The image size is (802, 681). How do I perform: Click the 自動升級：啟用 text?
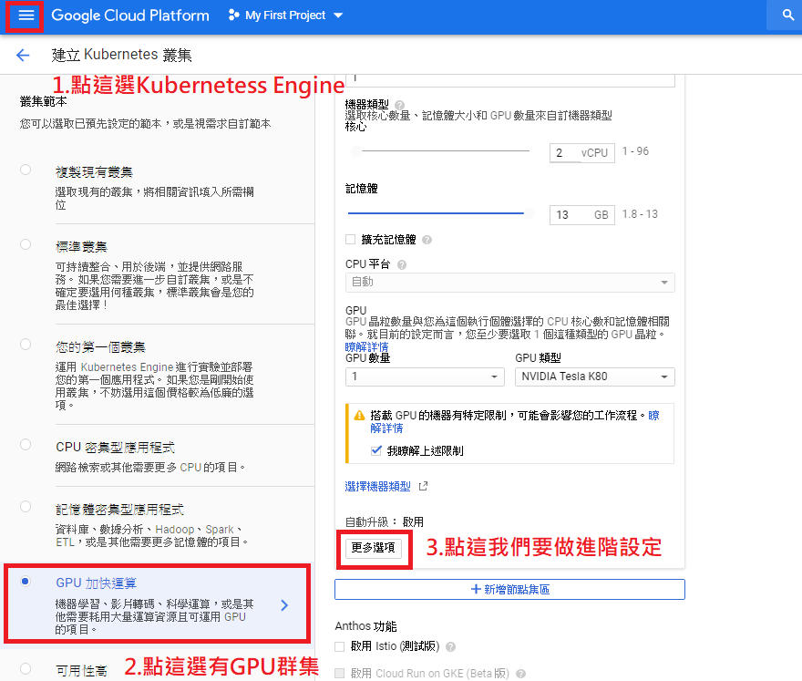tap(384, 521)
